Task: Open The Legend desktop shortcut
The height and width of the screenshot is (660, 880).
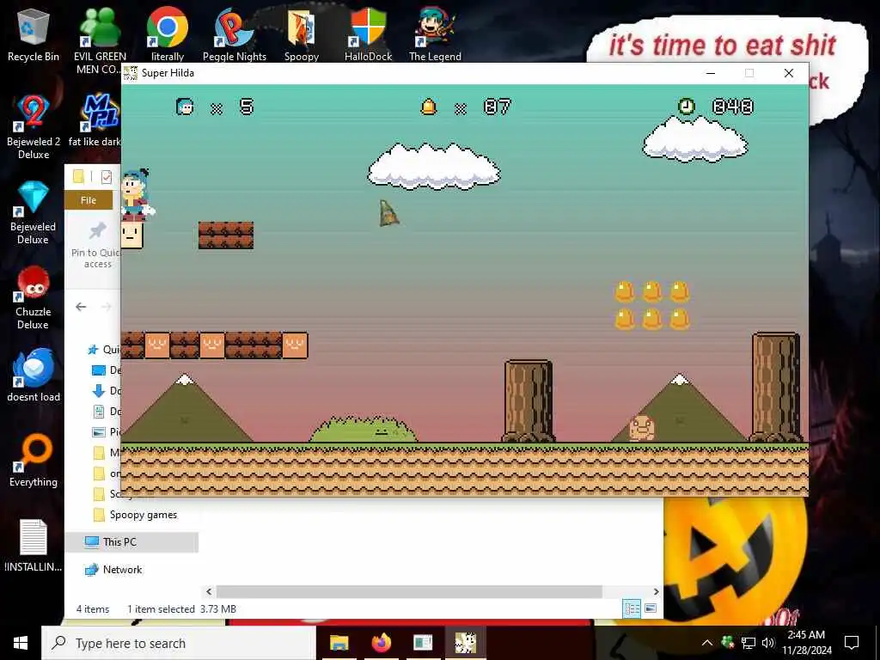Action: [435, 34]
